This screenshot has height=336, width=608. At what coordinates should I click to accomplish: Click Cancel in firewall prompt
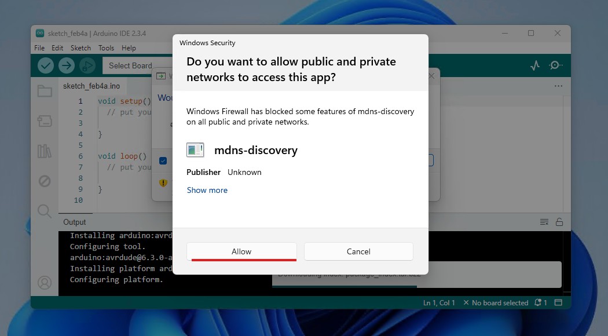click(x=358, y=251)
